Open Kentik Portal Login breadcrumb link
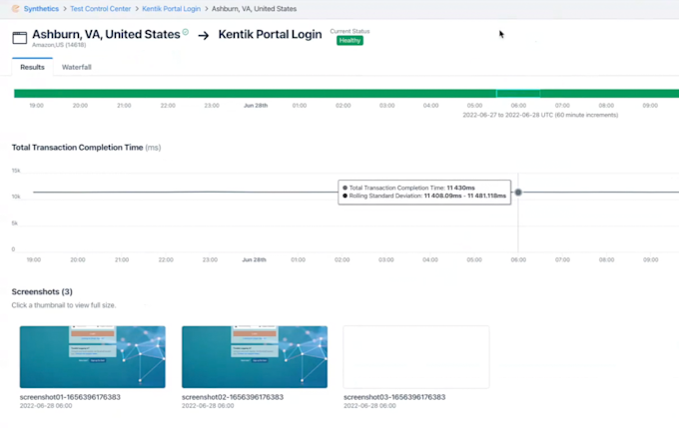Image resolution: width=679 pixels, height=428 pixels. pos(171,9)
